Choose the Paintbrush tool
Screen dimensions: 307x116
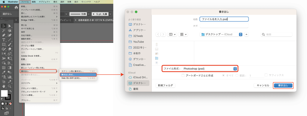[x=9, y=44]
